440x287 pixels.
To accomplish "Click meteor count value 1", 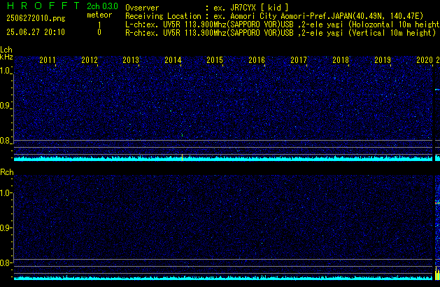I will [99, 25].
